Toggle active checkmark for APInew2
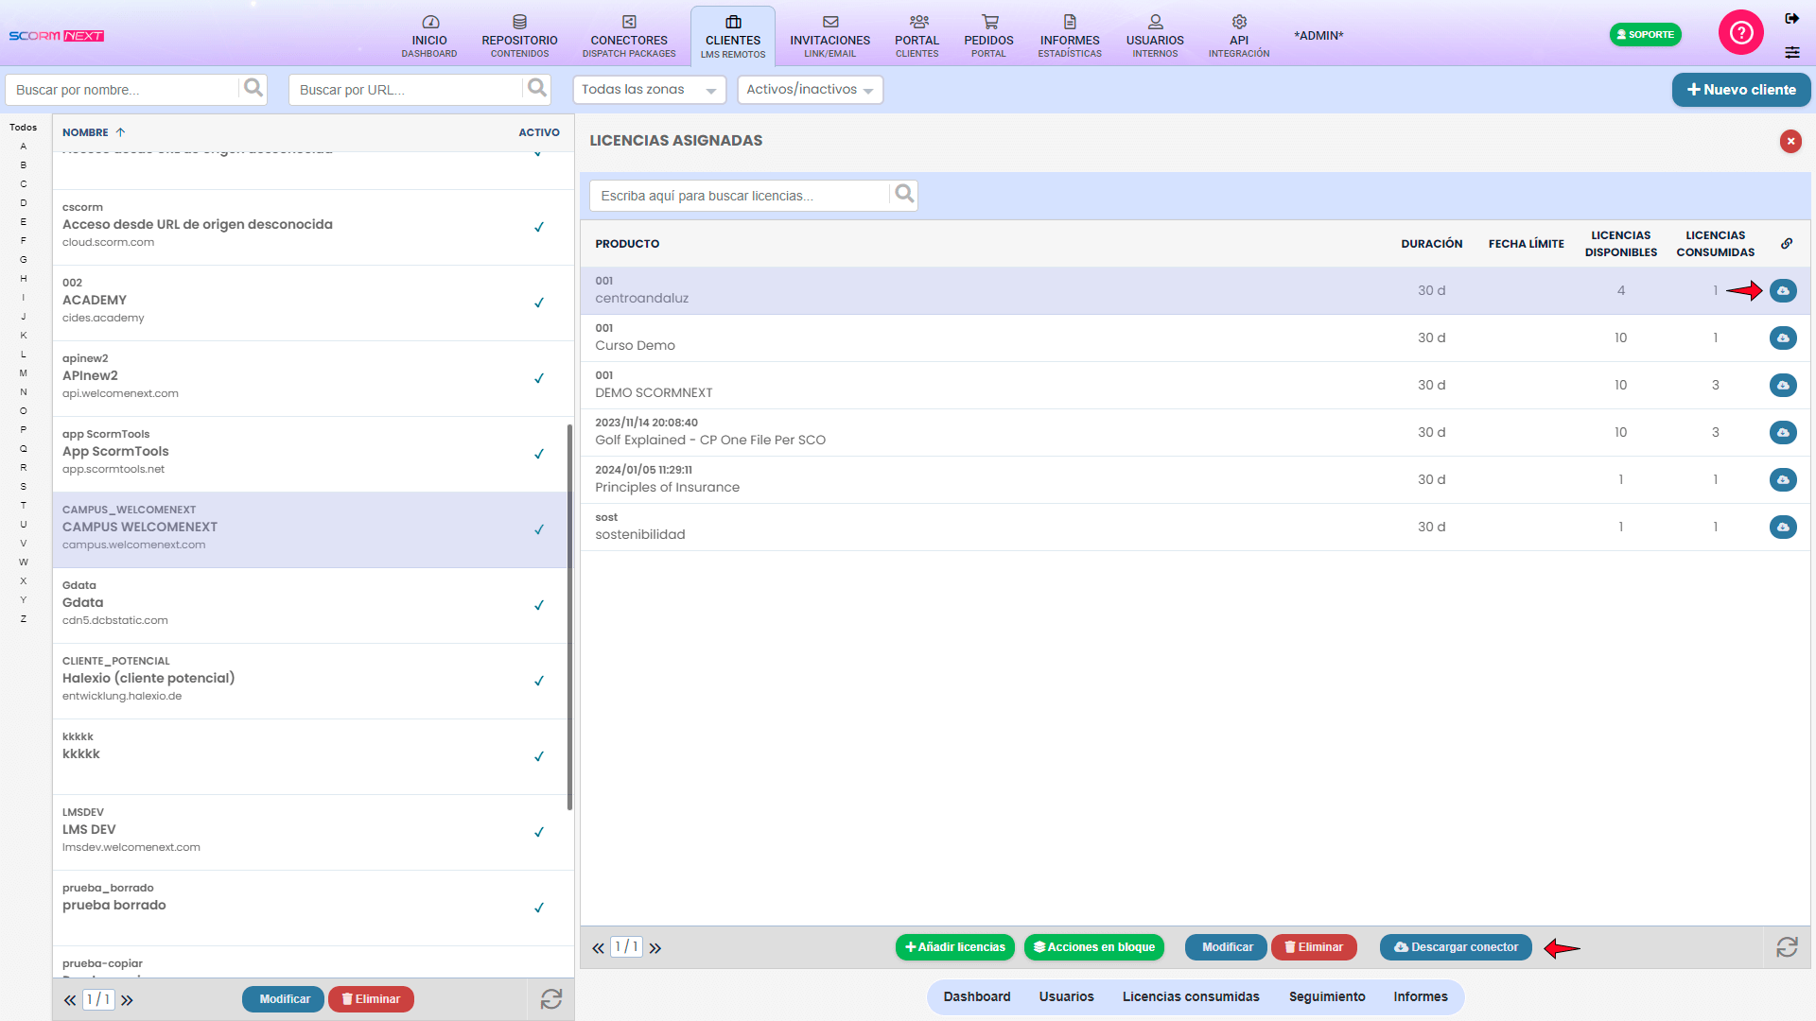The width and height of the screenshot is (1816, 1021). tap(539, 378)
